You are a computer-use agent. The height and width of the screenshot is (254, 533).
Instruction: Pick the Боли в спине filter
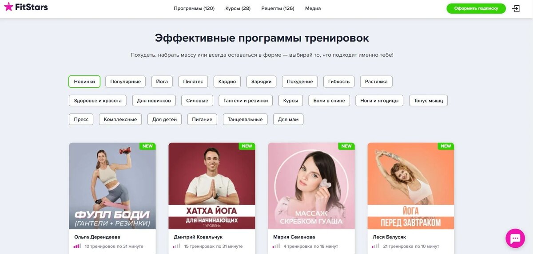[x=329, y=101]
